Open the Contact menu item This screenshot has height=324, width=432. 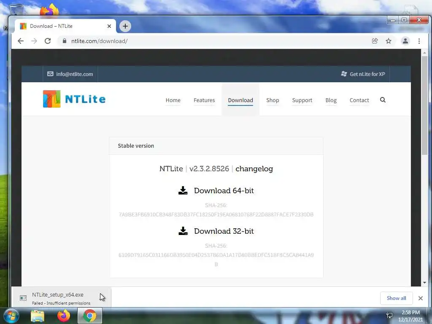pos(359,100)
